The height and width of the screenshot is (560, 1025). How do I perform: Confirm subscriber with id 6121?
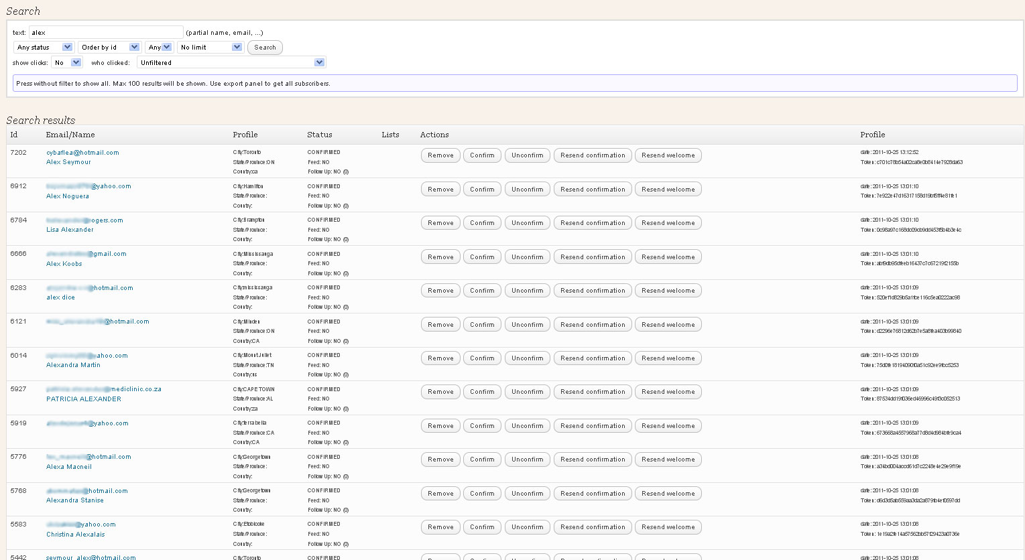(482, 325)
